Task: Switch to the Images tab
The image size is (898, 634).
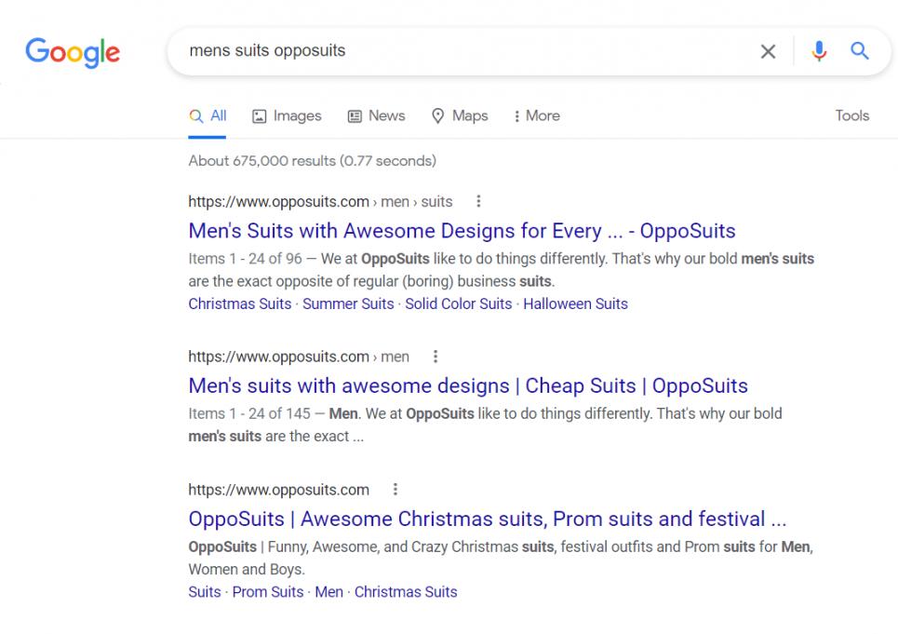Action: (x=287, y=116)
